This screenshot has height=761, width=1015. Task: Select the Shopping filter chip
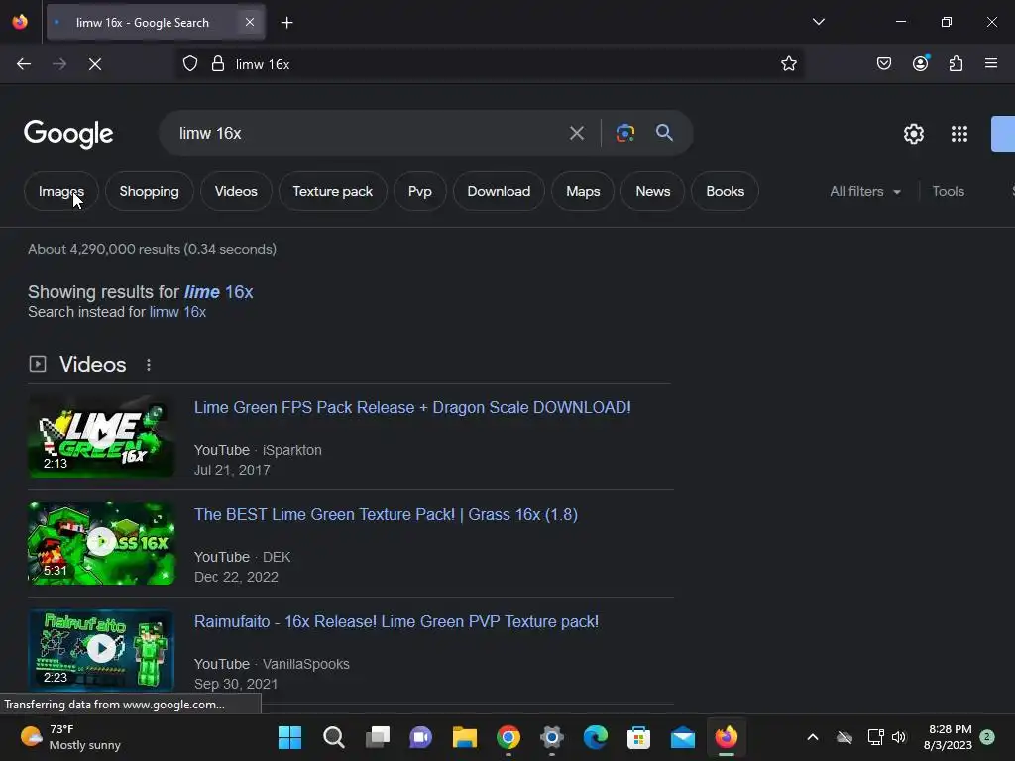tap(149, 191)
